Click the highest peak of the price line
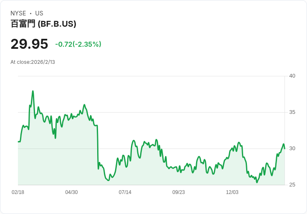The width and height of the screenshot is (307, 214). point(33,91)
